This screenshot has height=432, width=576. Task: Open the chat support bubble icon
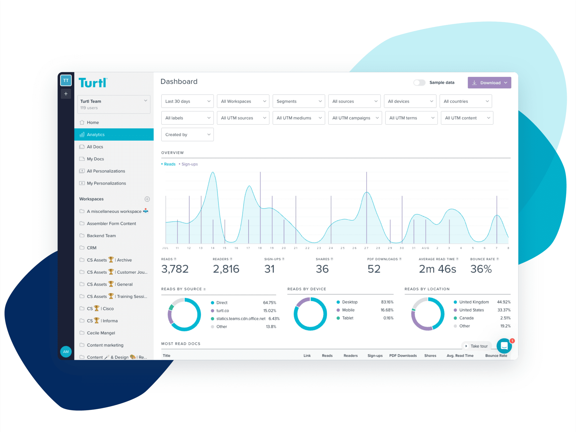pos(504,346)
